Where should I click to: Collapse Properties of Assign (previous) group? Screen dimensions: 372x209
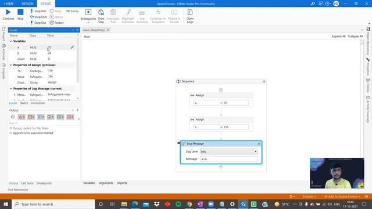click(x=10, y=65)
